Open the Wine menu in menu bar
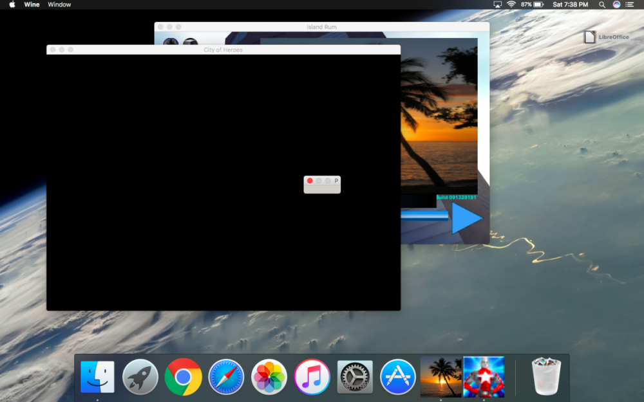The height and width of the screenshot is (402, 644). coord(32,5)
